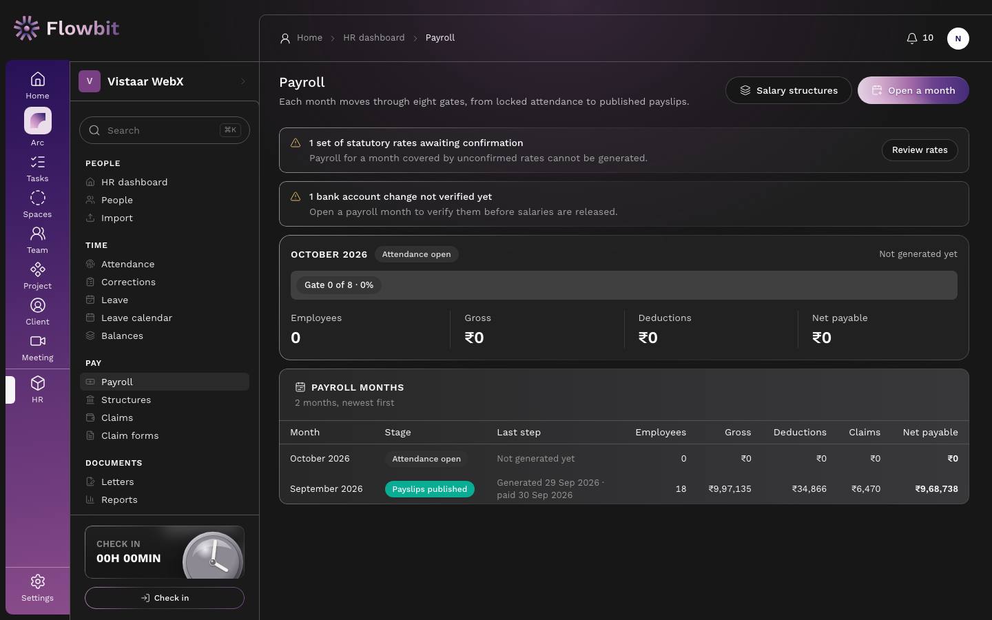Viewport: 992px width, 620px height.
Task: Open People in the sidebar
Action: [x=165, y=200]
